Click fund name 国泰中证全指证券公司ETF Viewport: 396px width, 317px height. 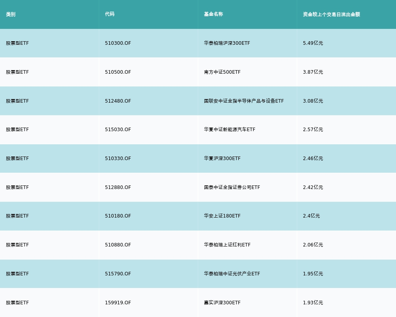point(232,187)
